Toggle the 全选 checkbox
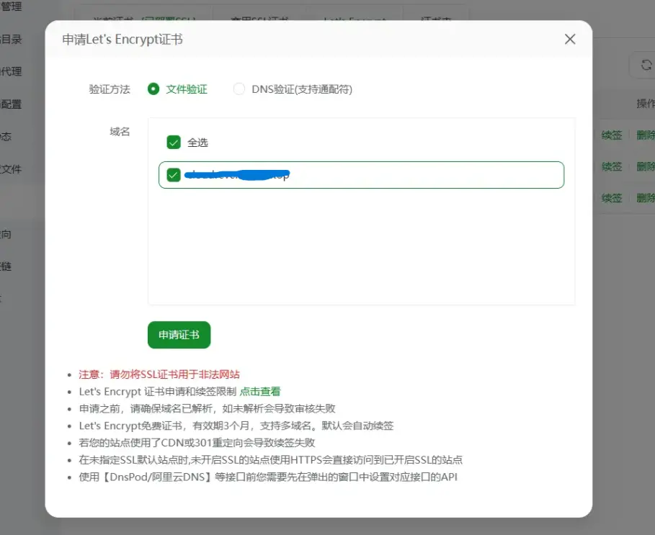This screenshot has width=655, height=535. coord(174,143)
